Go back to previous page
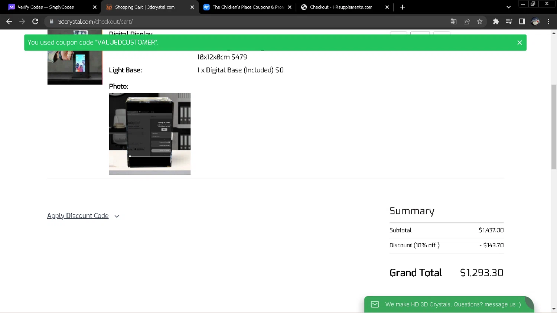The image size is (557, 313). tap(9, 22)
